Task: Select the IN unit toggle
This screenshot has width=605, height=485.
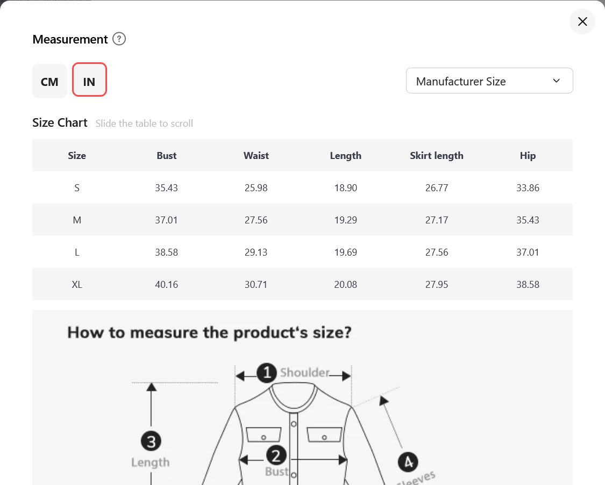Action: 89,79
